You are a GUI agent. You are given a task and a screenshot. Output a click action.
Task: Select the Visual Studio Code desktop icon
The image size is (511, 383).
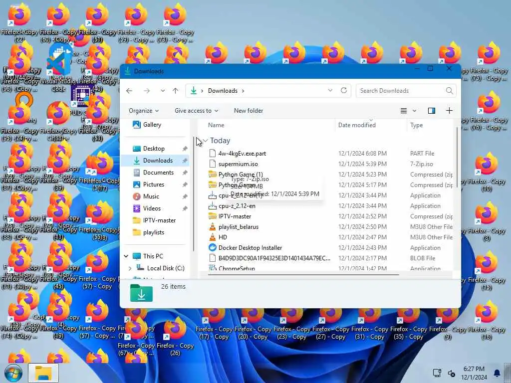pyautogui.click(x=59, y=70)
